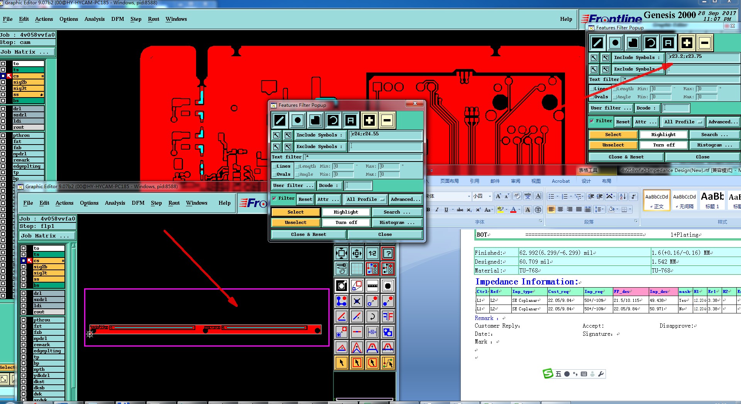Choose the rectangle area select arrow tool
This screenshot has height=404, width=741.
(357, 362)
